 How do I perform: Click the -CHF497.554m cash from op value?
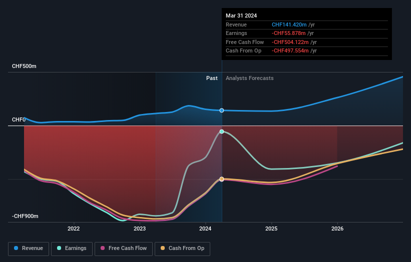click(290, 51)
